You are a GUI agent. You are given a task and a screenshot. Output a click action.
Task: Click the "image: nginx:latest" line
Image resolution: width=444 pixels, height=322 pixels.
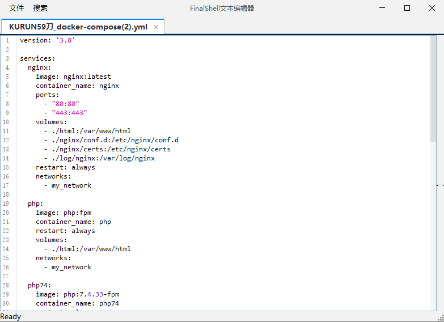(x=73, y=77)
